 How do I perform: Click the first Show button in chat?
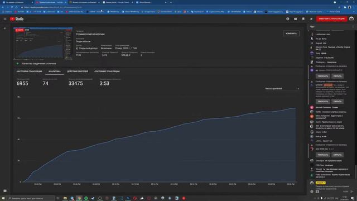tap(323, 76)
